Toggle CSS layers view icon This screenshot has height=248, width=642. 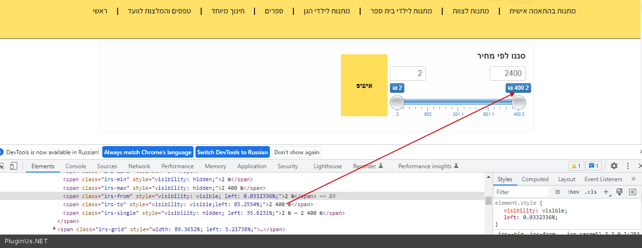pyautogui.click(x=557, y=192)
